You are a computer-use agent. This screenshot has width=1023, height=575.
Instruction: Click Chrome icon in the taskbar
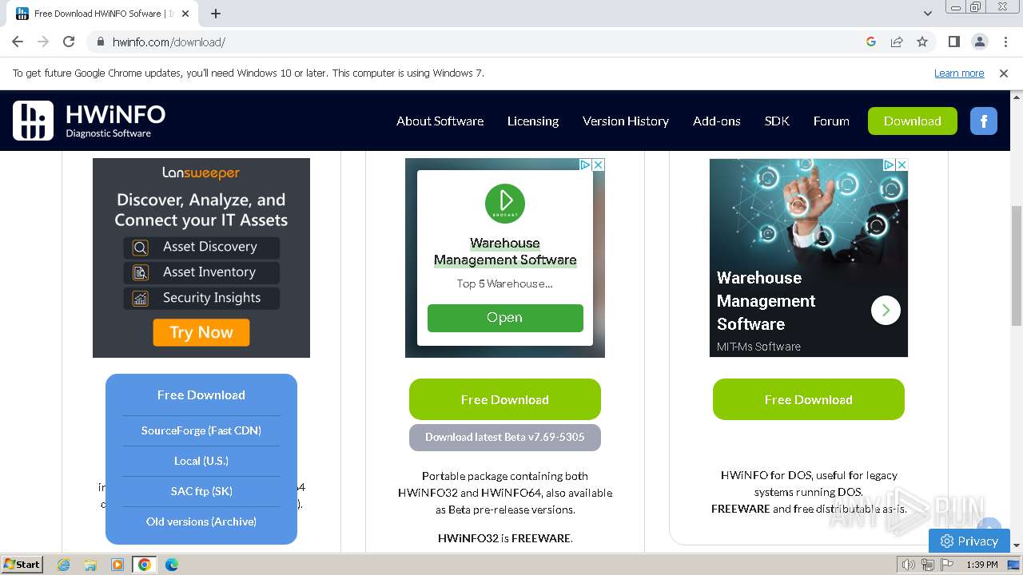144,565
